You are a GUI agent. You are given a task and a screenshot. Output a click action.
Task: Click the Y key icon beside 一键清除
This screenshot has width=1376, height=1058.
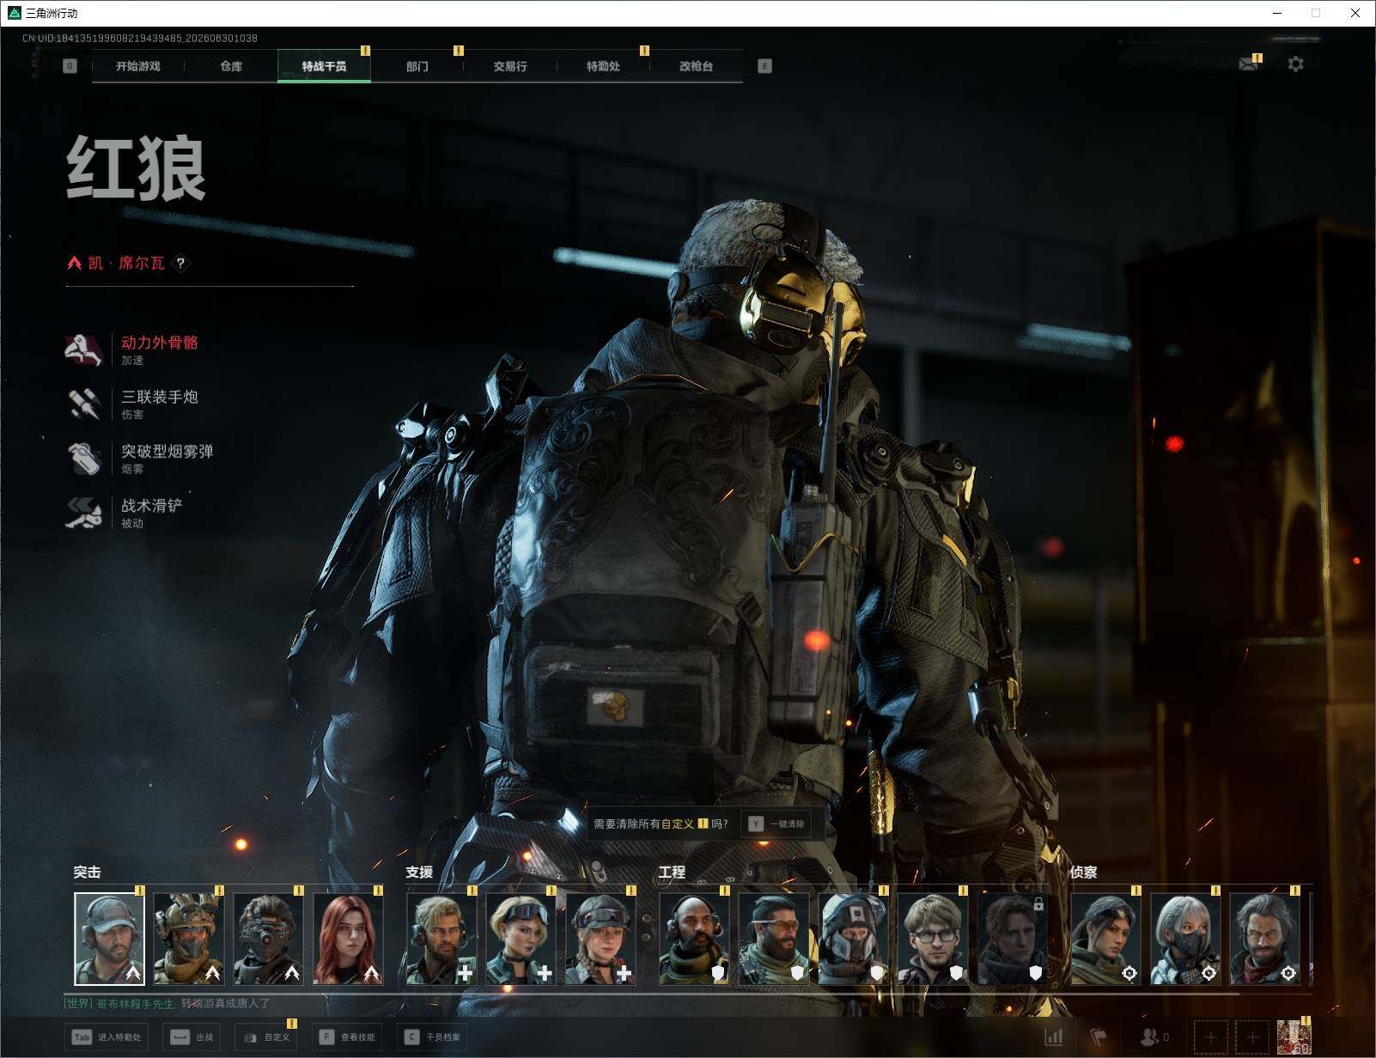click(x=756, y=824)
